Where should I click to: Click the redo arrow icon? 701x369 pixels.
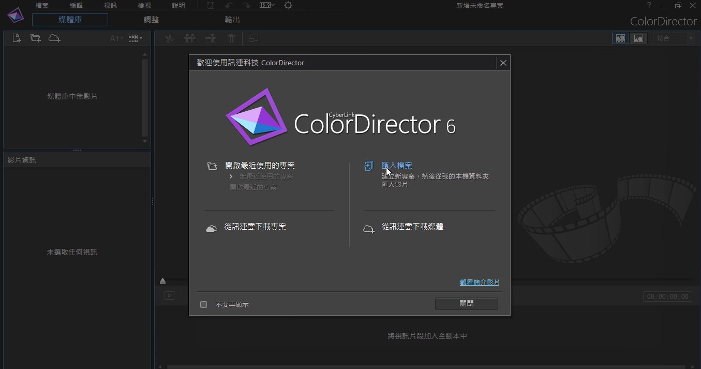coord(247,6)
